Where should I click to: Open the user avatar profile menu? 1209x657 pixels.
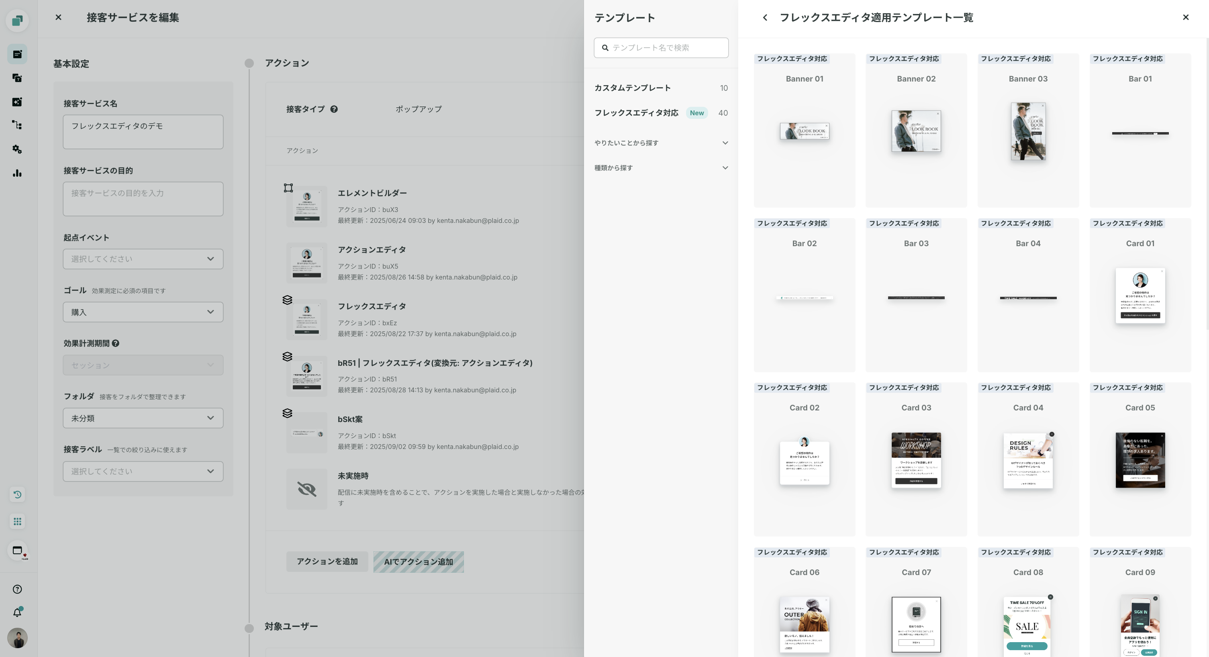point(17,638)
